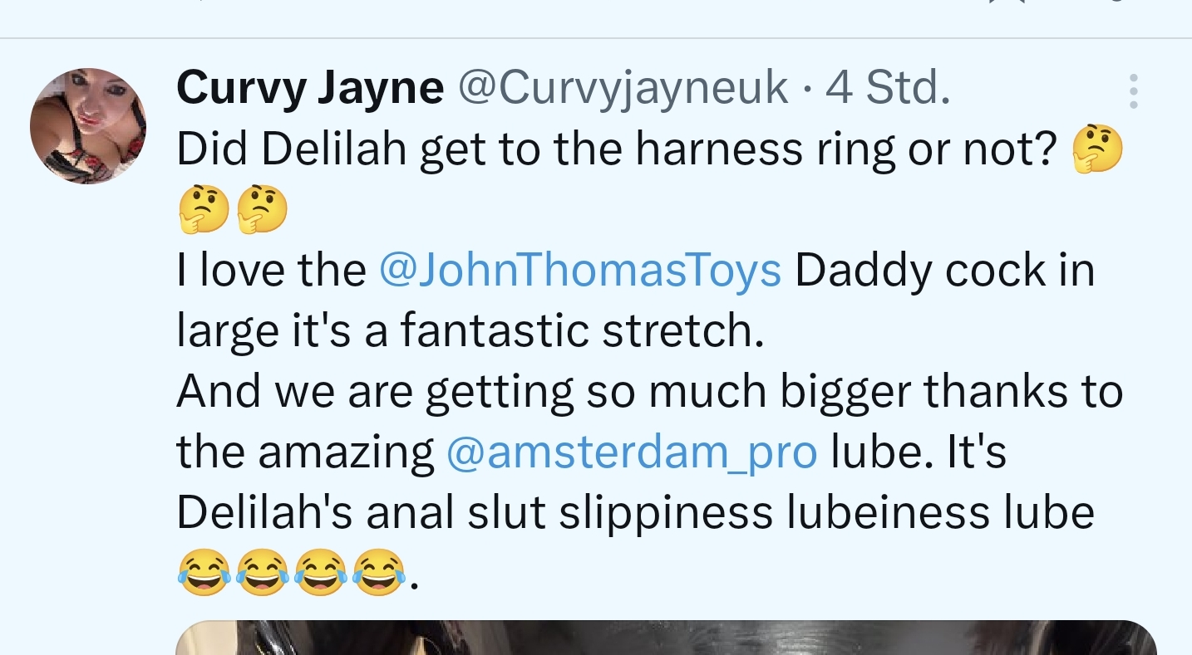Click Curvy Jayne's profile avatar

pyautogui.click(x=88, y=126)
